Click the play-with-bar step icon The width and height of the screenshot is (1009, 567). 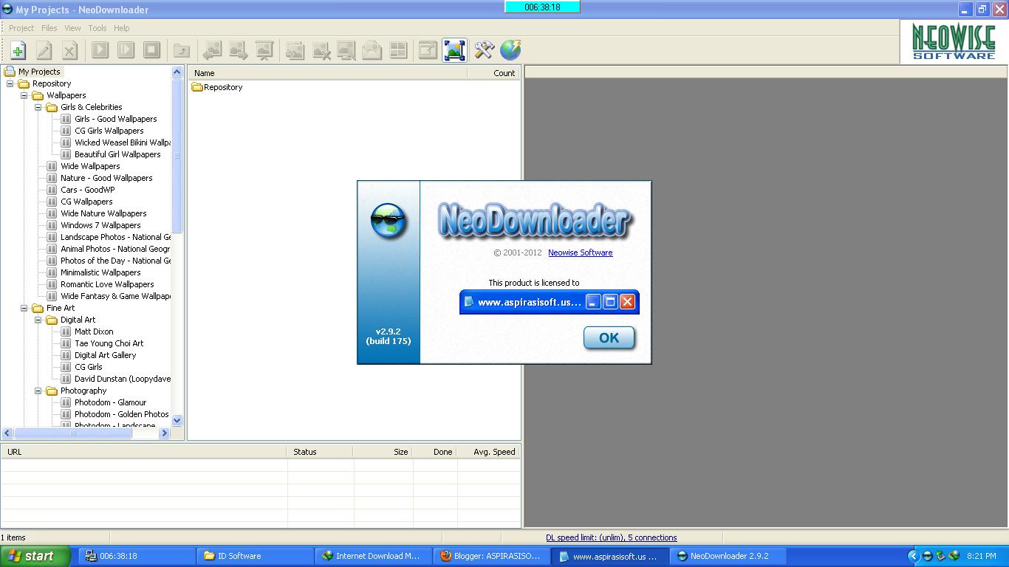(x=126, y=50)
